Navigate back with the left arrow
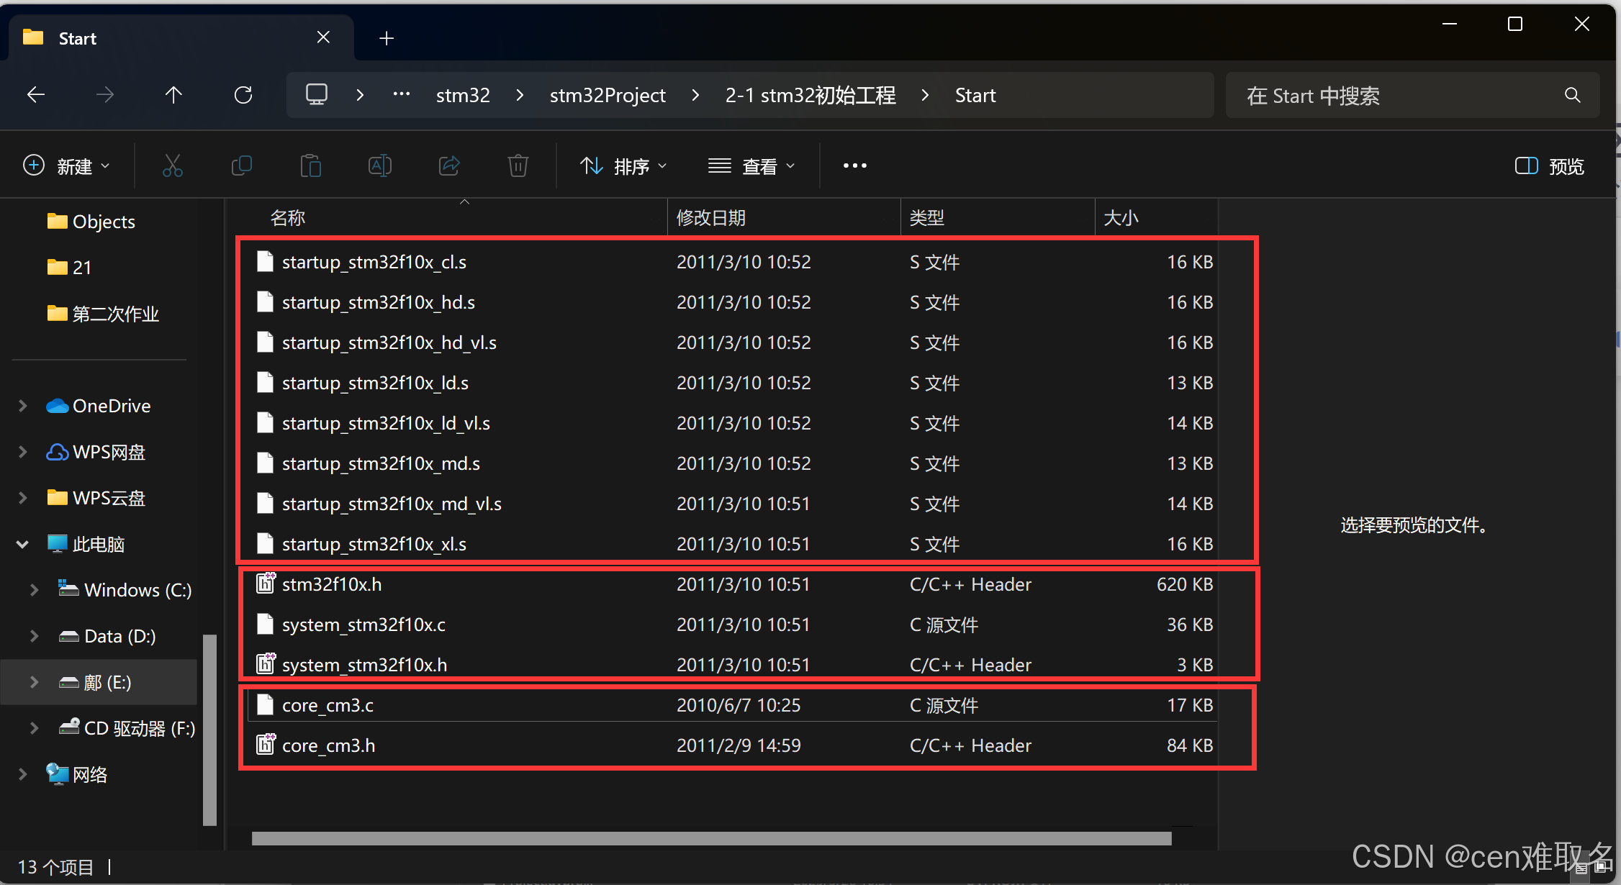 click(x=36, y=95)
